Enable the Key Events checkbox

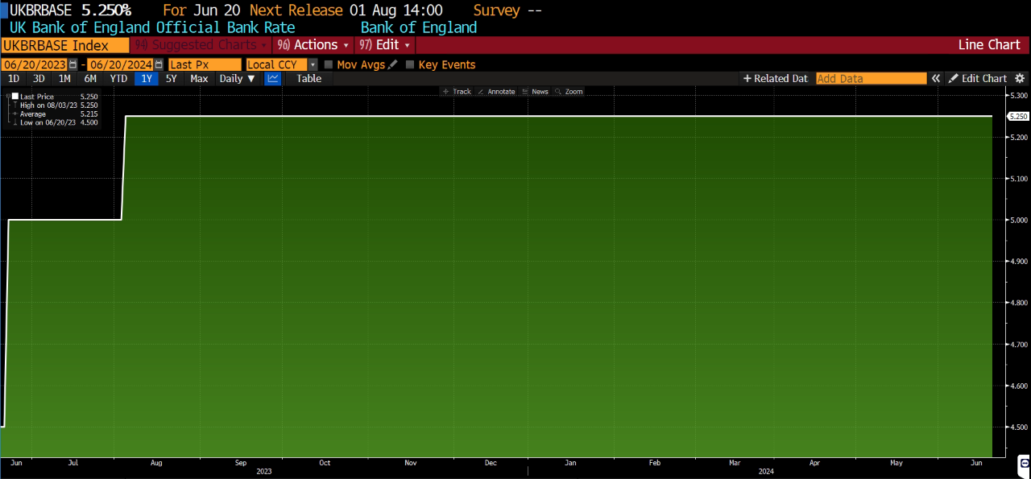[x=410, y=64]
